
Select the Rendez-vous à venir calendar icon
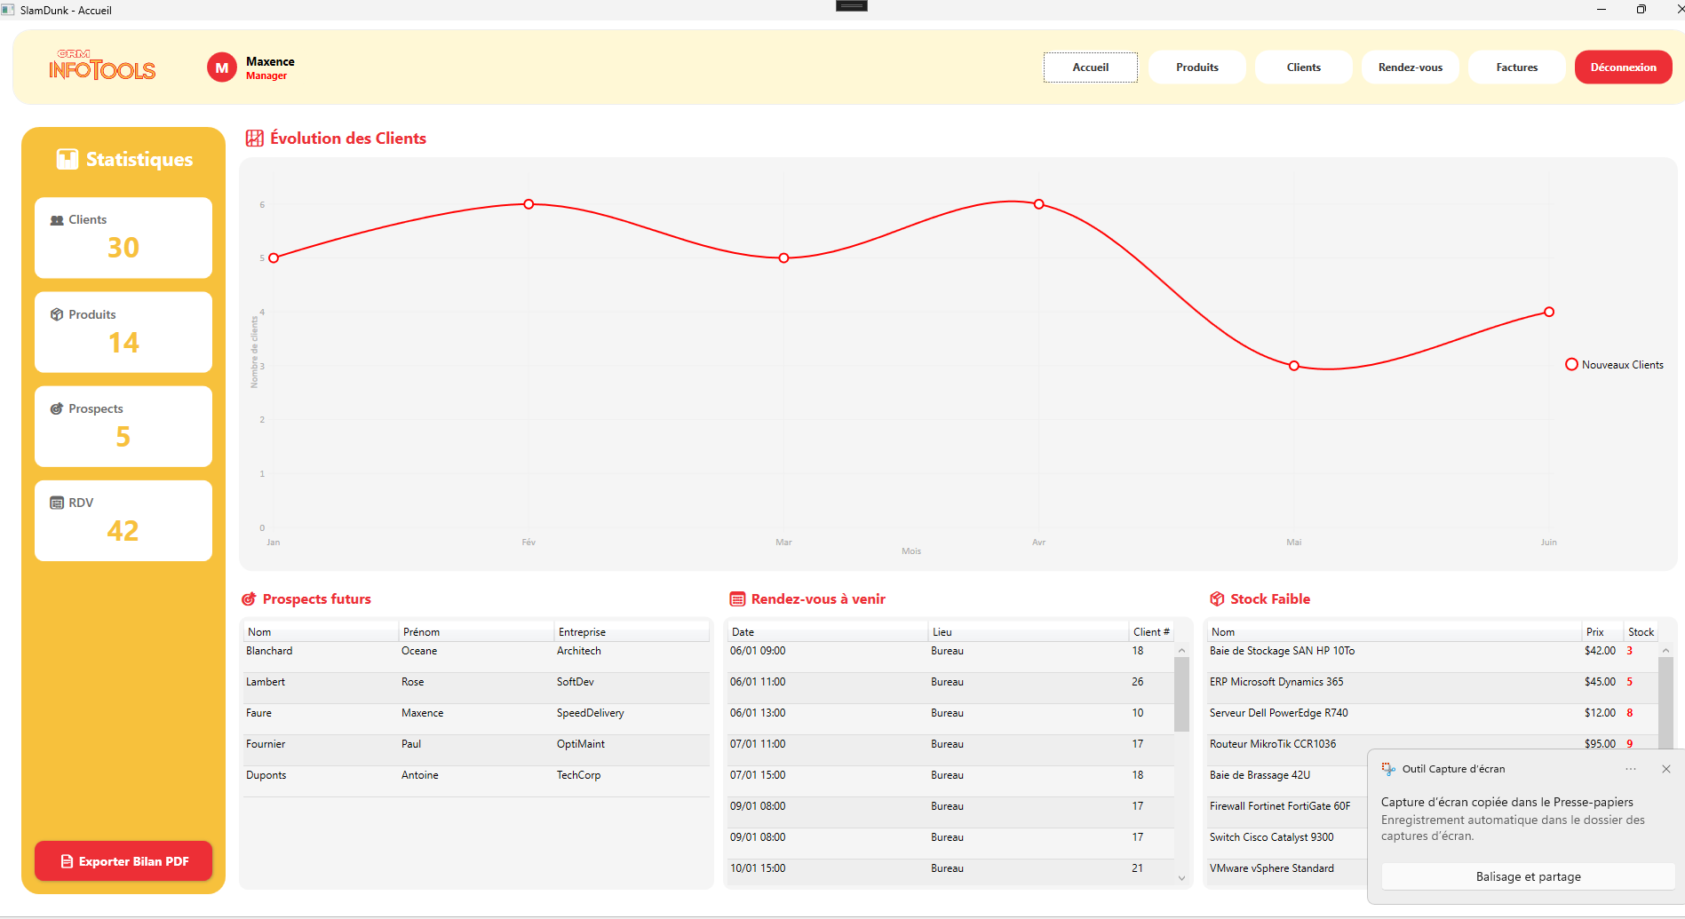tap(735, 598)
